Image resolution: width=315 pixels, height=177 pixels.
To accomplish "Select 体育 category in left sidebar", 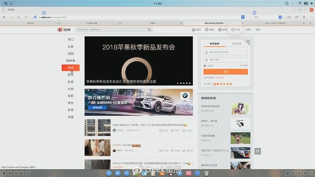I will click(71, 110).
